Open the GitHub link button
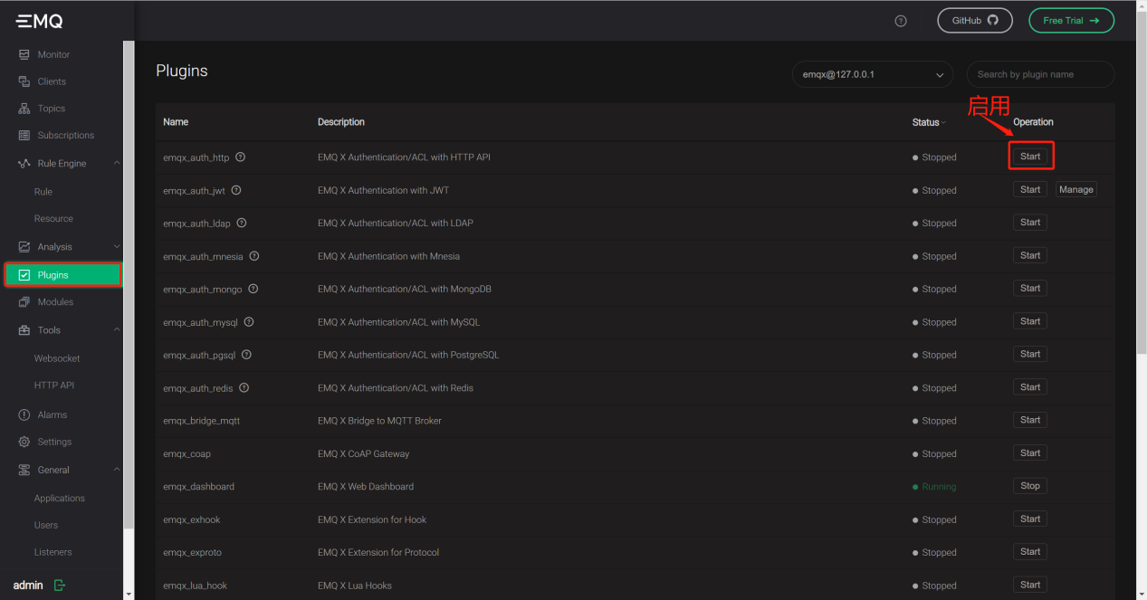This screenshot has height=600, width=1147. [975, 21]
